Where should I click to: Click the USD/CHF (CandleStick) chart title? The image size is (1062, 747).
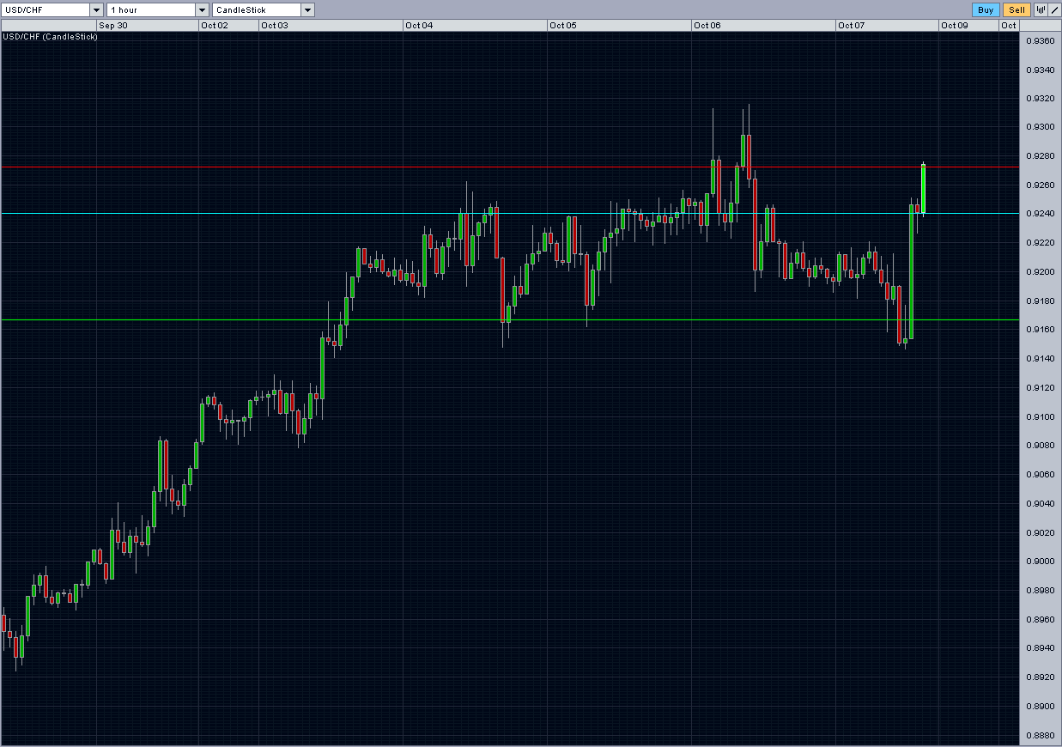click(x=51, y=37)
